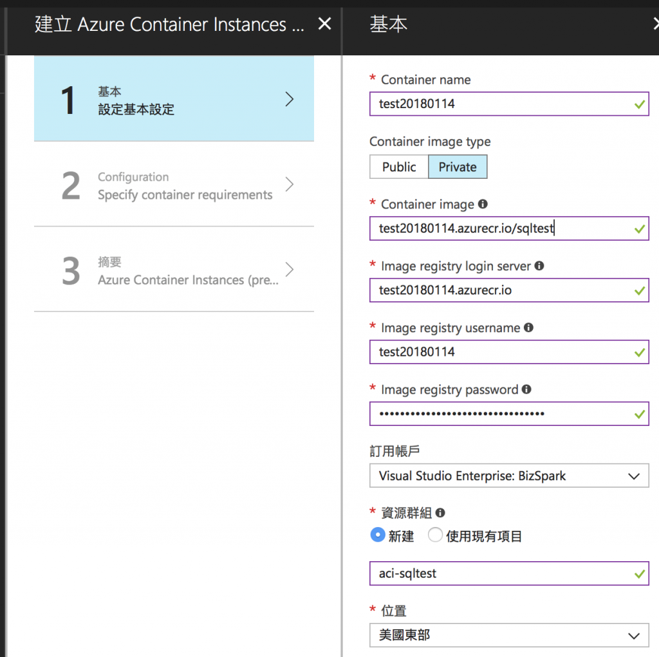Edit Image registry password field
659x657 pixels.
coord(509,414)
